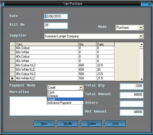Click the grid scroll up arrow
This screenshot has height=135, width=153.
[x=142, y=44]
